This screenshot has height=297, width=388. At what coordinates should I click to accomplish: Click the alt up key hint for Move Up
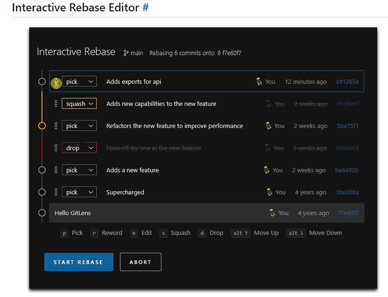click(241, 233)
